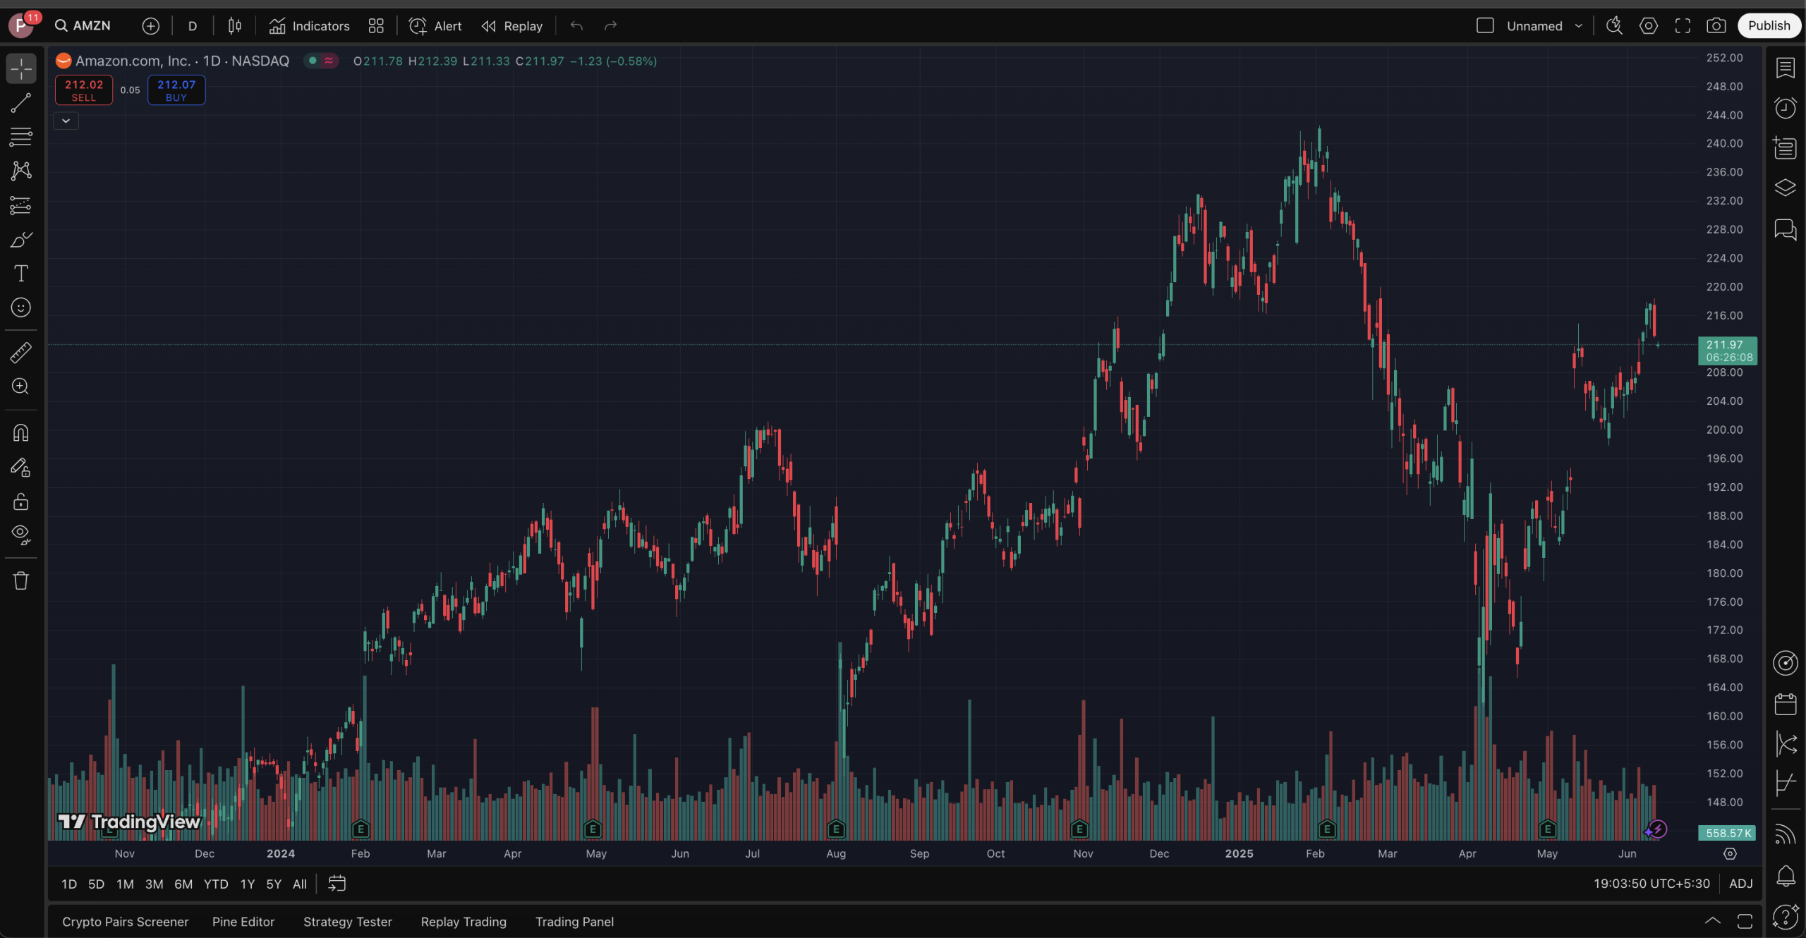The width and height of the screenshot is (1806, 938).
Task: Open the alerts panel in right sidebar
Action: coord(1786,108)
